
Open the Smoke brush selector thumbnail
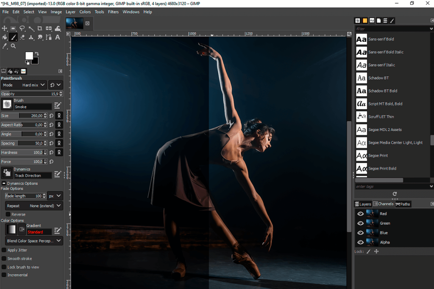point(6,104)
